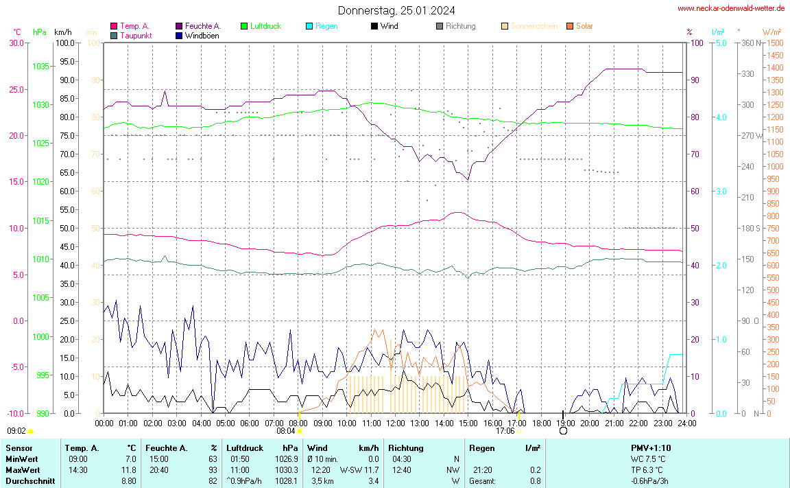Click the orange Solar legend square
The height and width of the screenshot is (488, 790).
pyautogui.click(x=570, y=26)
